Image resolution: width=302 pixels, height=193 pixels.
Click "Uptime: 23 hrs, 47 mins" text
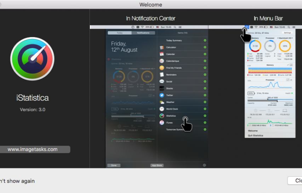[x=258, y=33]
